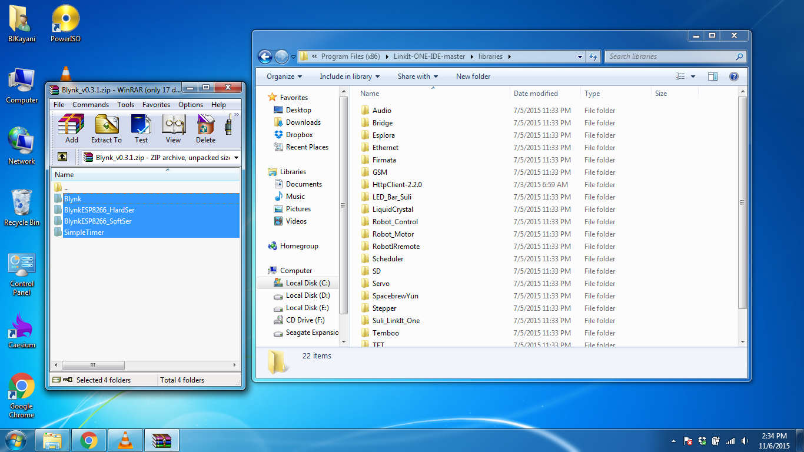This screenshot has width=804, height=452.
Task: Show hidden system tray icons arrow
Action: coord(674,441)
